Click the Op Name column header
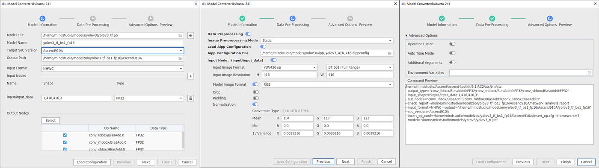Image resolution: width=599 pixels, height=168 pixels. pyautogui.click(x=111, y=128)
